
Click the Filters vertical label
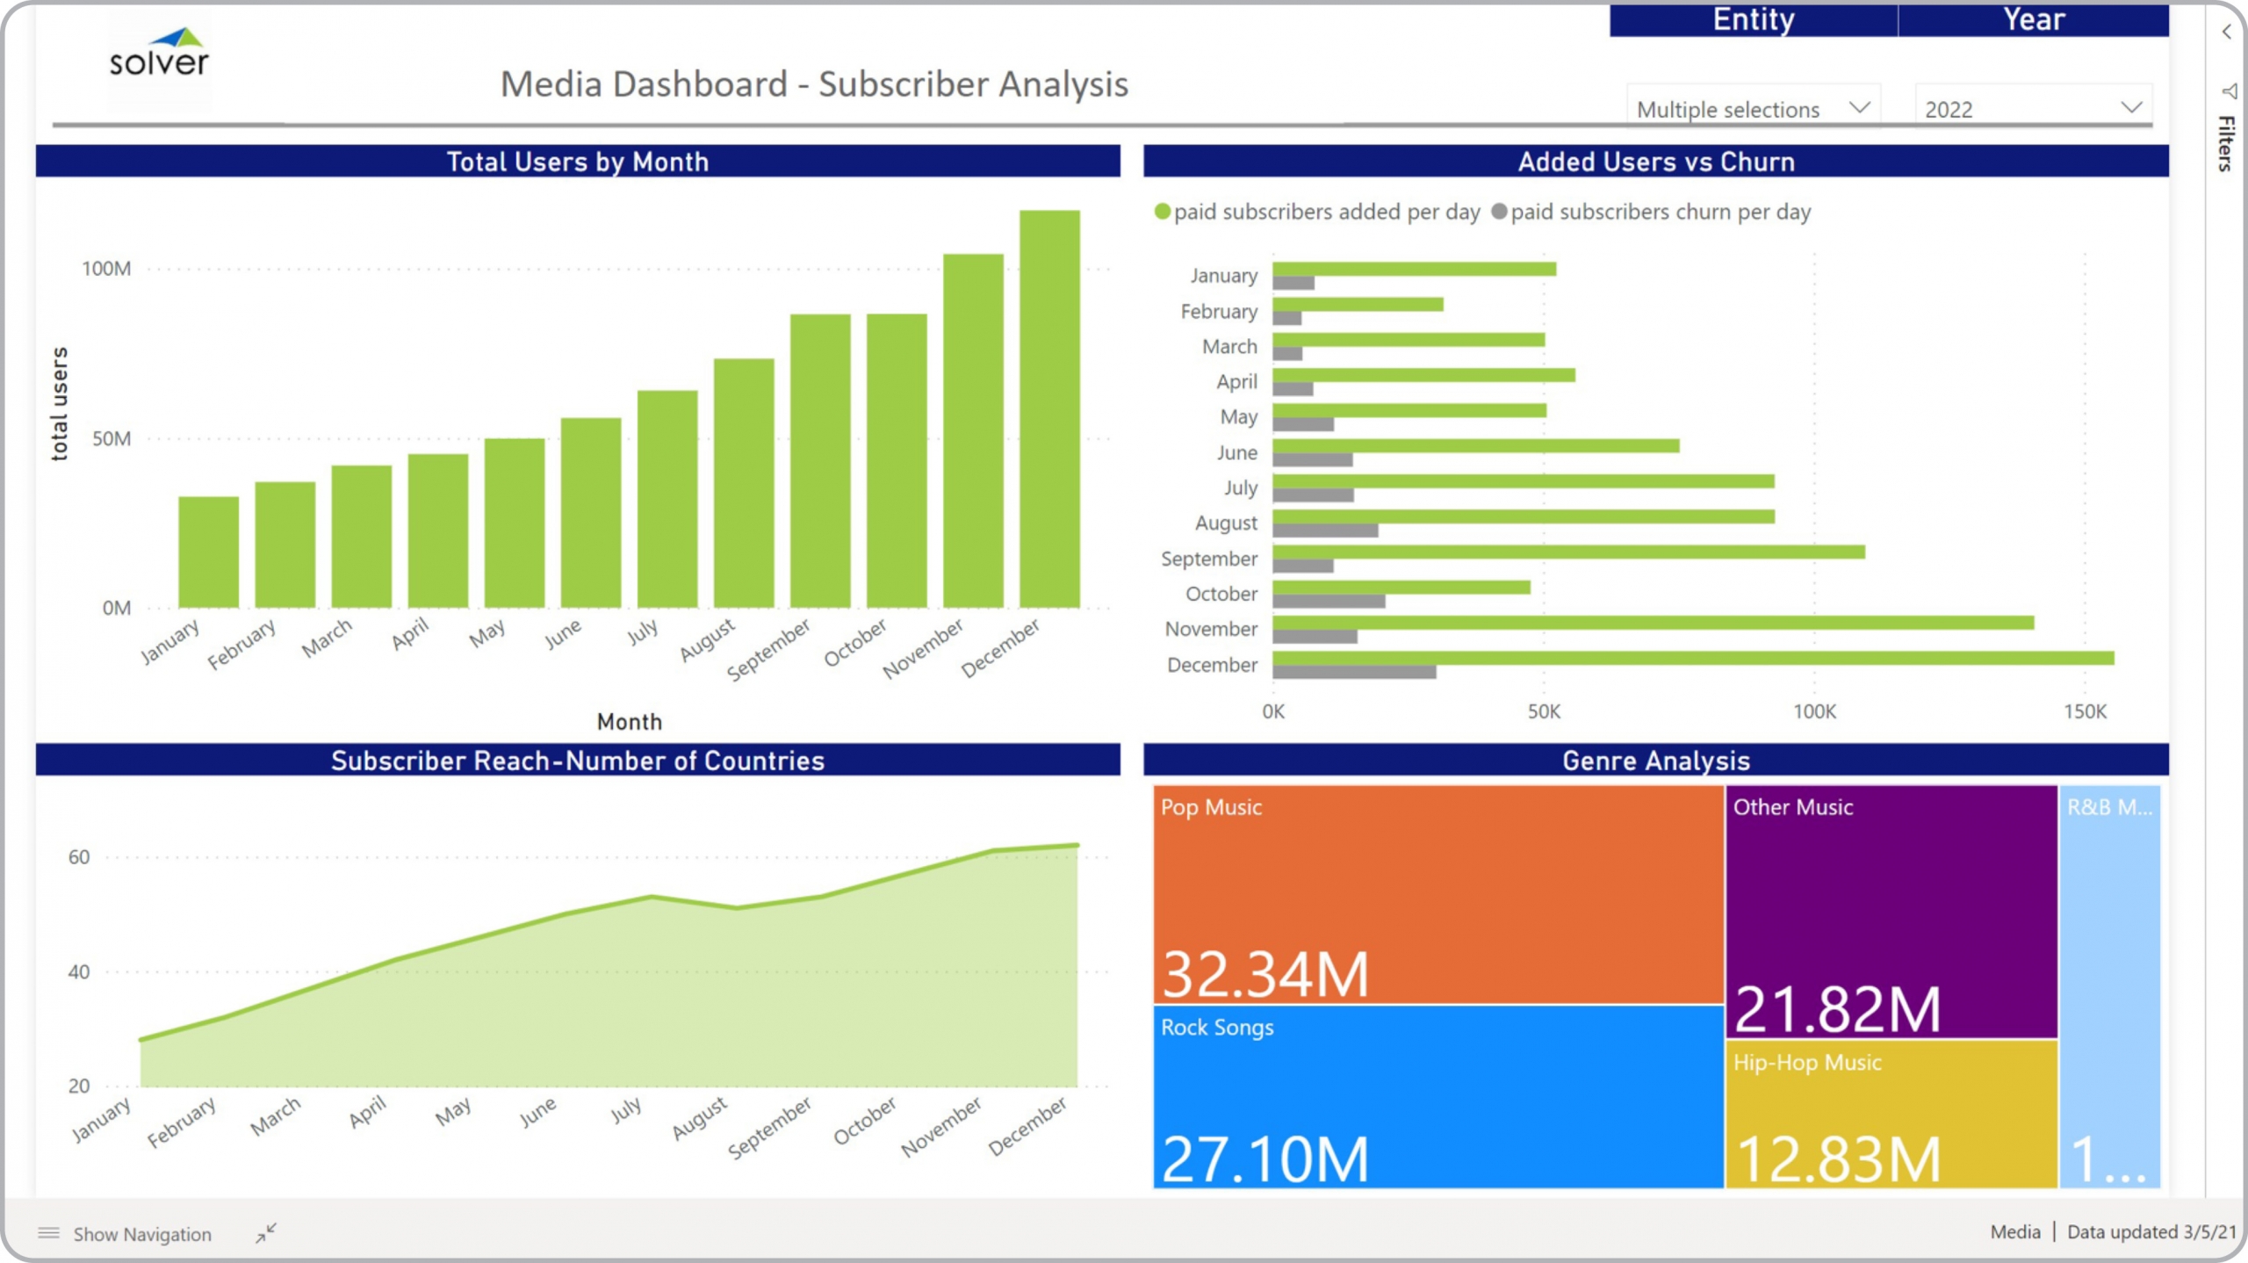[2225, 144]
